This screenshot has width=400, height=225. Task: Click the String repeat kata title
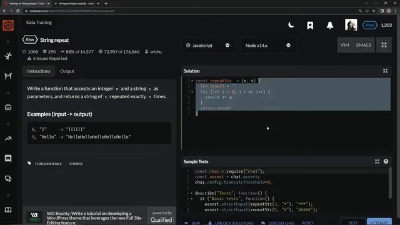point(54,40)
